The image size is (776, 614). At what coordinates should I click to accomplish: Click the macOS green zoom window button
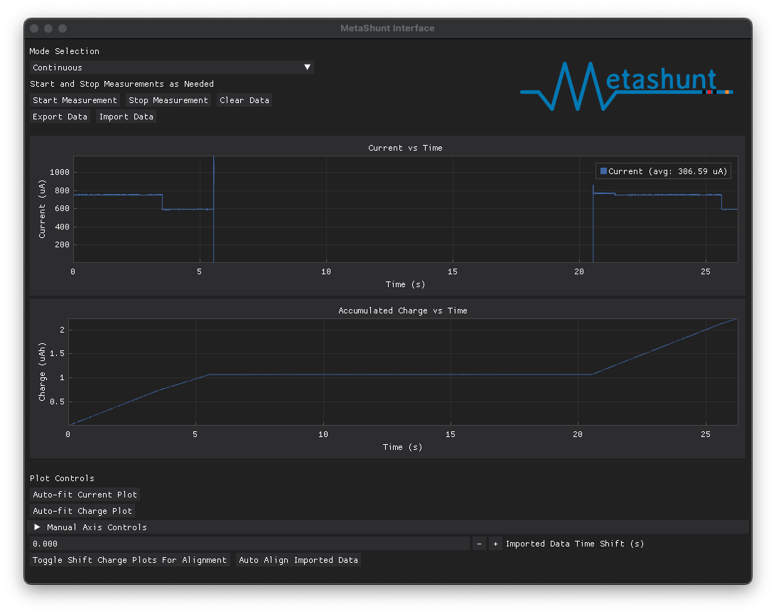(63, 28)
